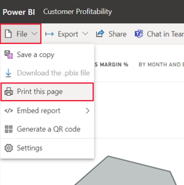184x185 pixels.
Task: Click the download arrow icon for .pbix
Action: 9,73
